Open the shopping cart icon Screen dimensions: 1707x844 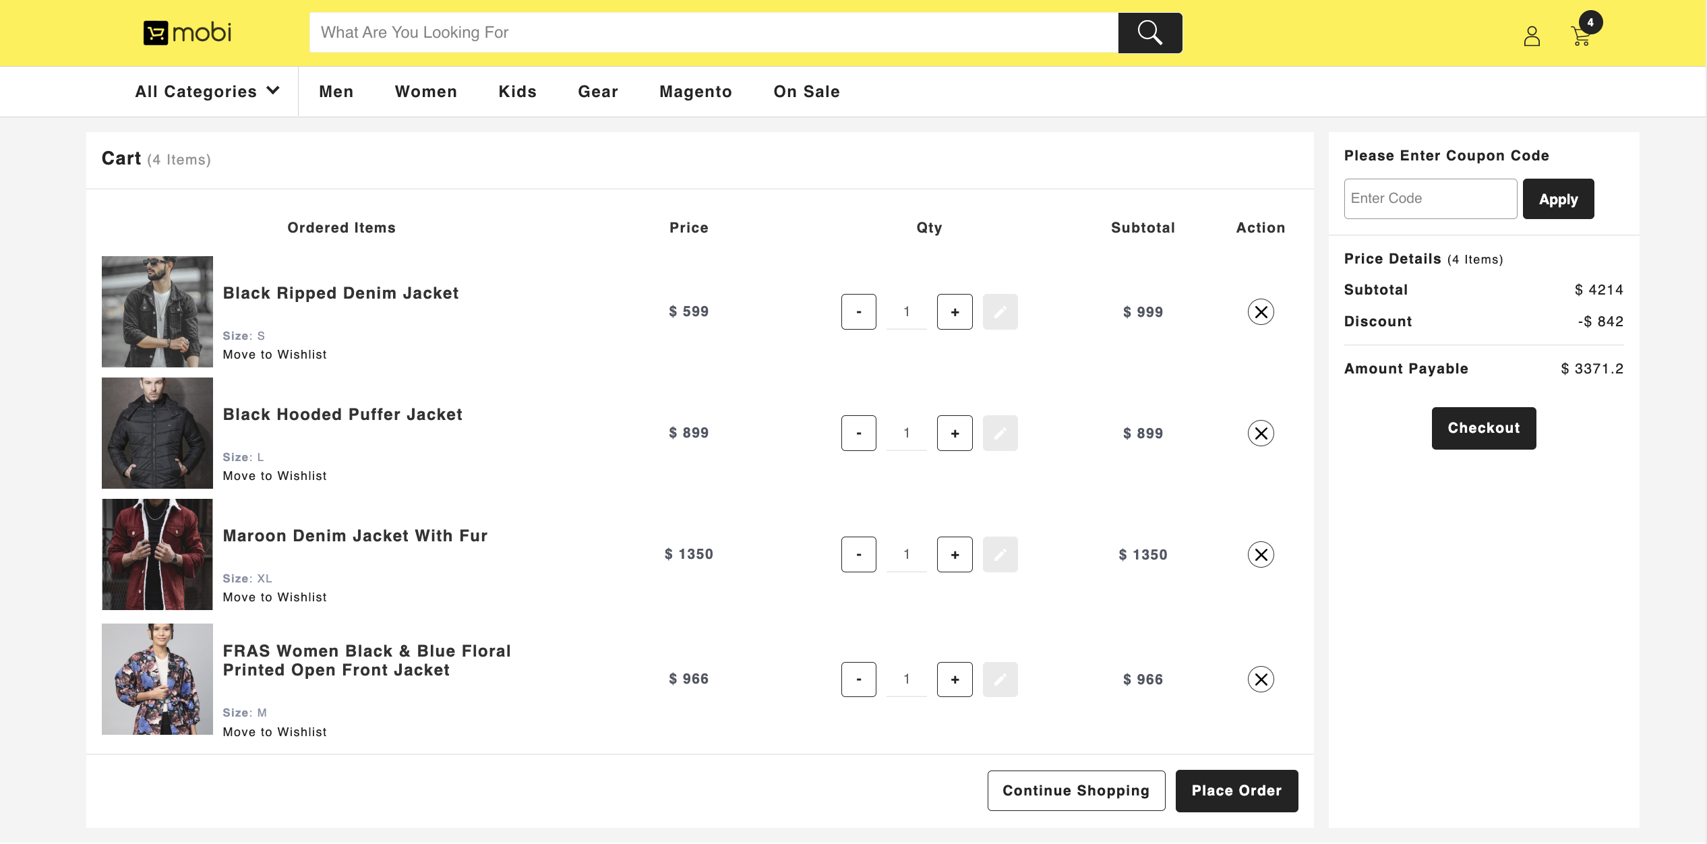[x=1580, y=37]
